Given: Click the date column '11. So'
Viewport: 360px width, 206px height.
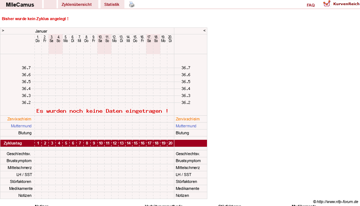Looking at the screenshot, I should [x=107, y=39].
